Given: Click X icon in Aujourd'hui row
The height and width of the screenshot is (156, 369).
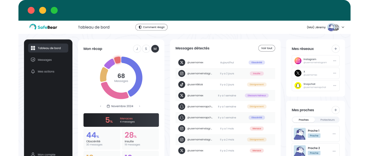Looking at the screenshot, I should 181,62.
